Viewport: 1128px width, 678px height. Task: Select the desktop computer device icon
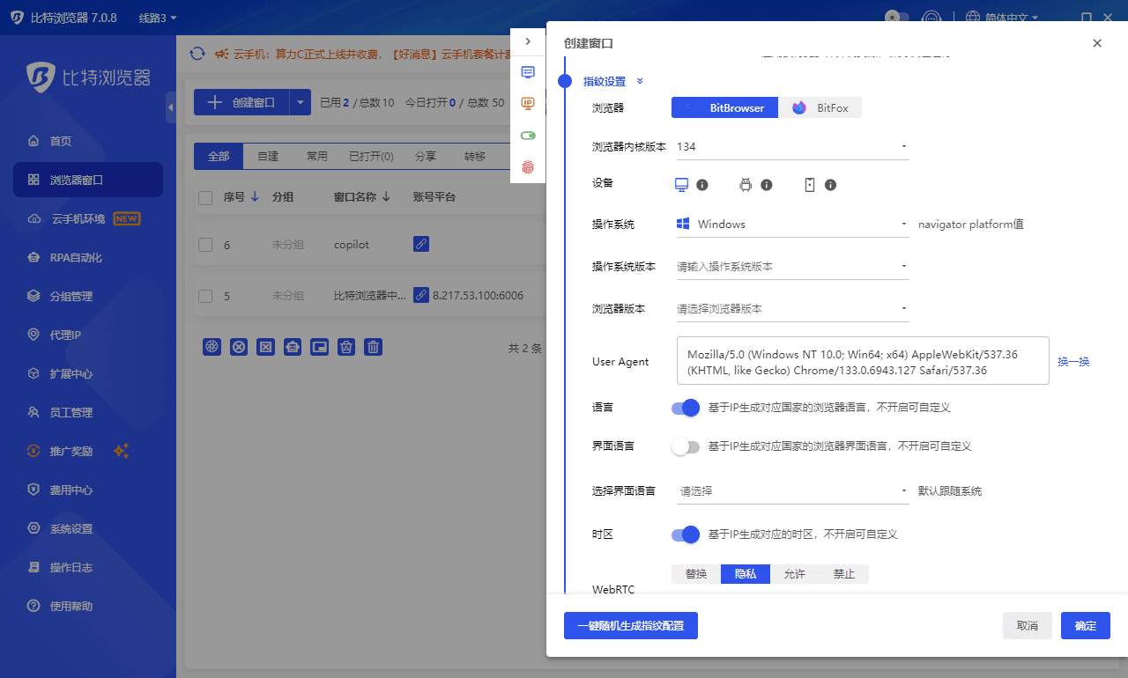(x=681, y=185)
